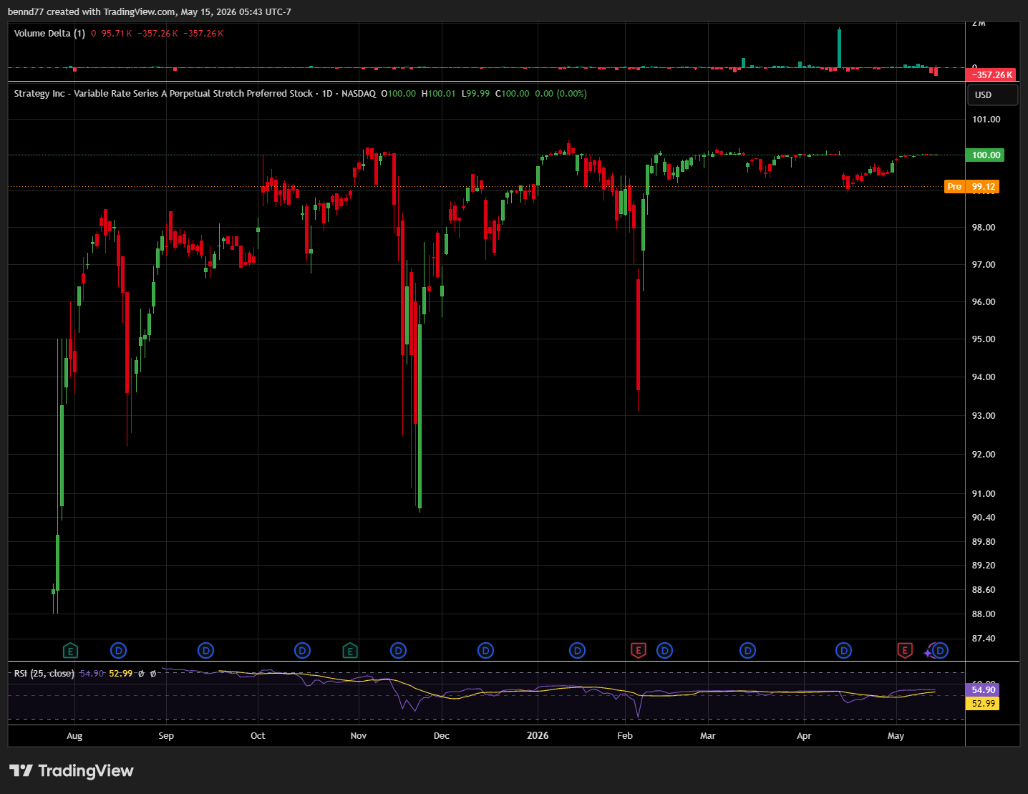1028x794 pixels.
Task: Click the L99.99 low value
Action: (x=475, y=94)
